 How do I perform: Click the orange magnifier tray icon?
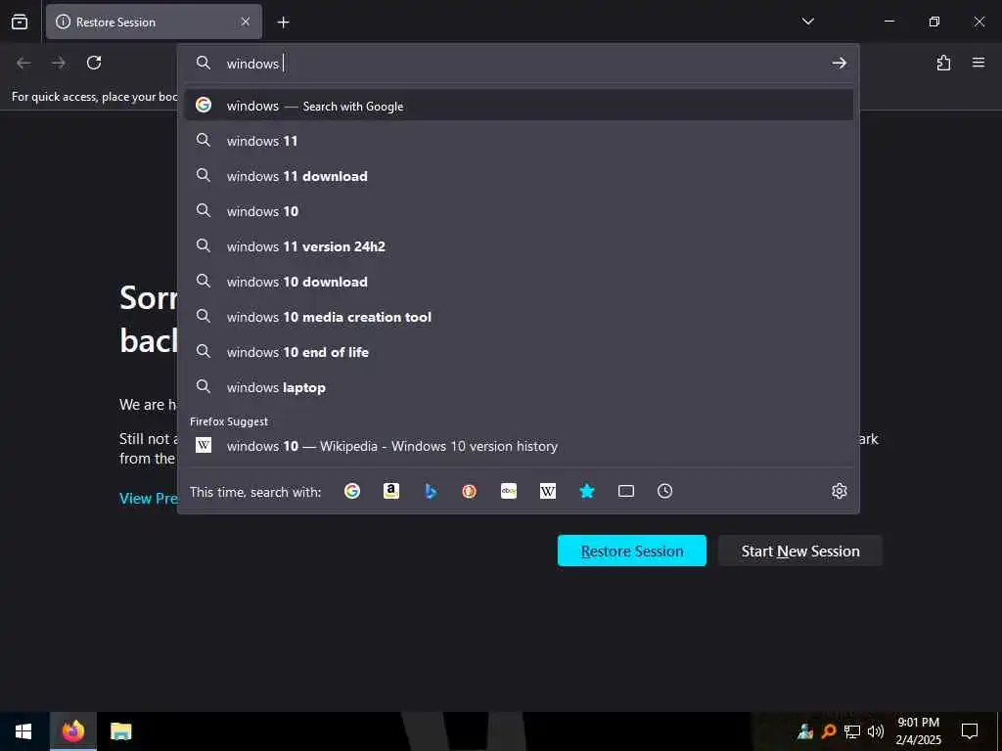tap(829, 731)
